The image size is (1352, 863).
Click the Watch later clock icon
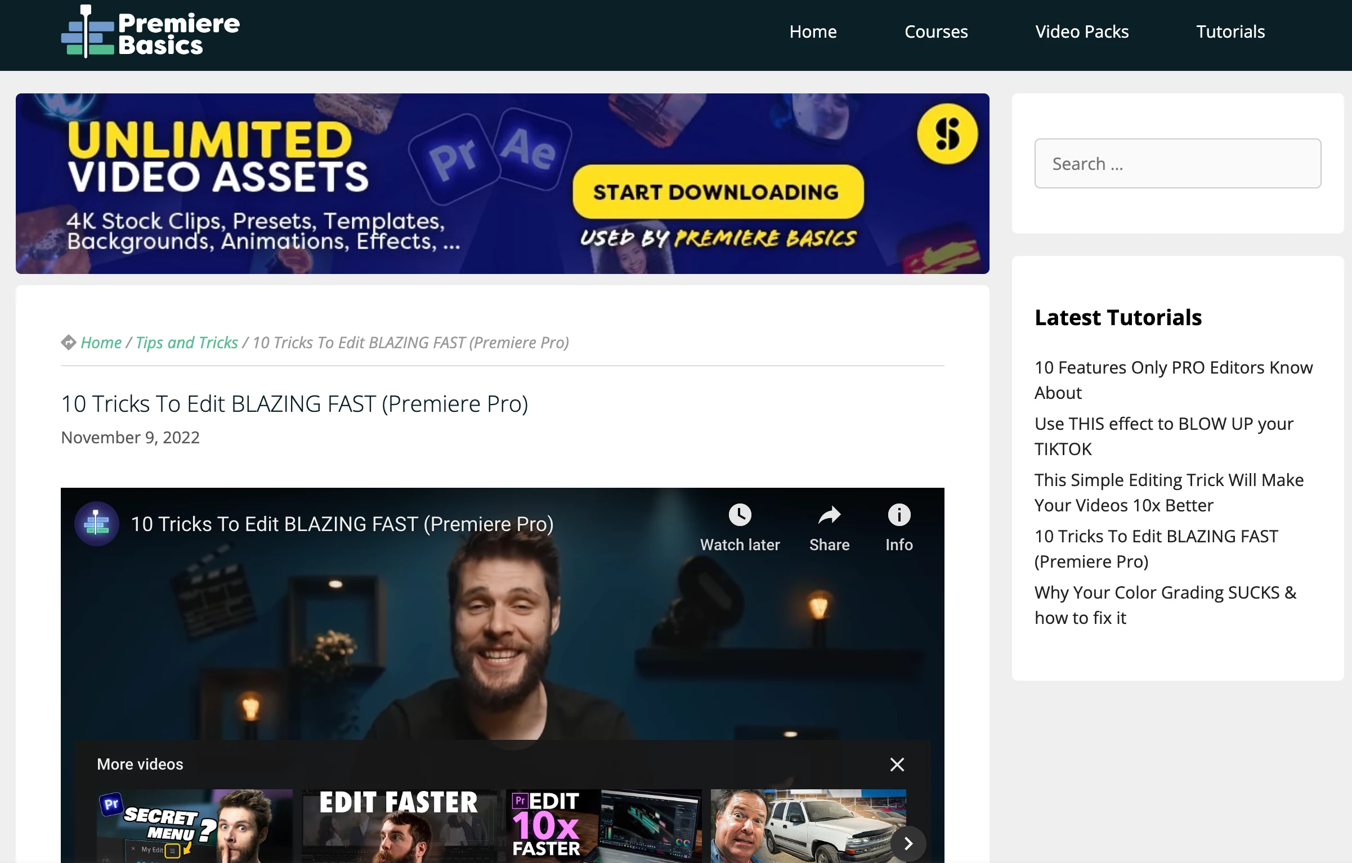click(x=740, y=515)
